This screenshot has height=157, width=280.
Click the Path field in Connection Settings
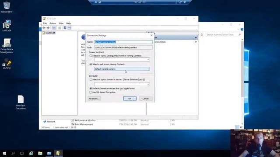(123, 48)
